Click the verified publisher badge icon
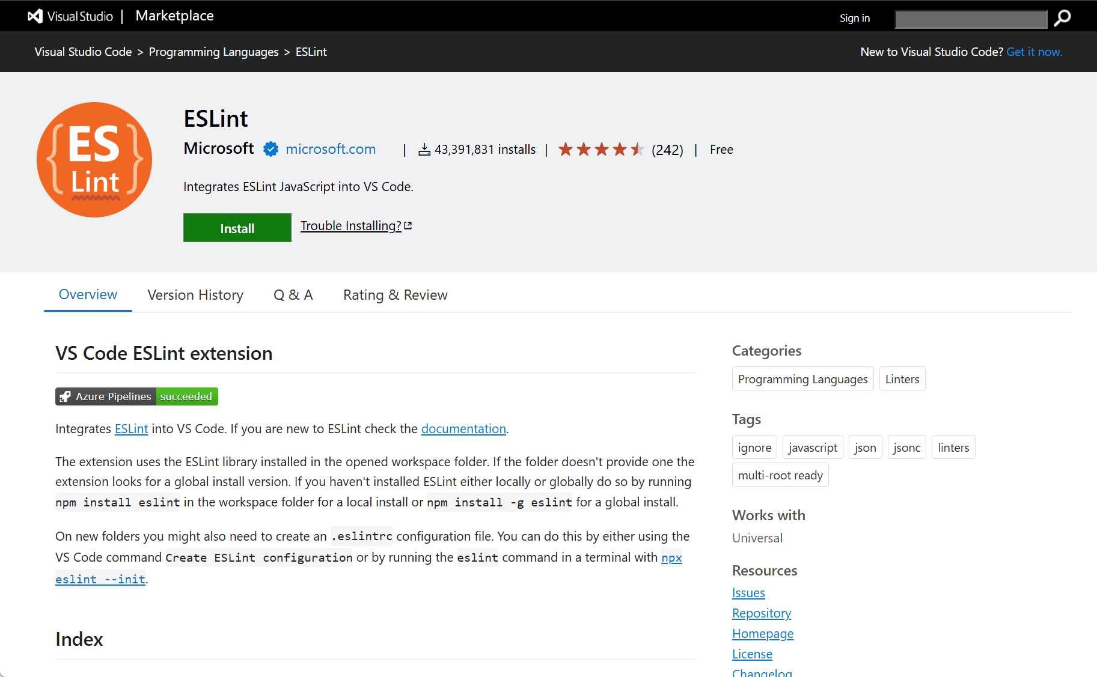Viewport: 1097px width, 677px height. 270,149
